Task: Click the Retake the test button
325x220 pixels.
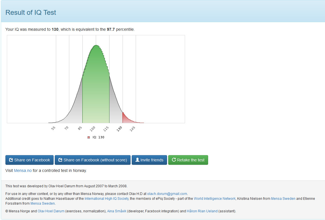Action: 188,160
